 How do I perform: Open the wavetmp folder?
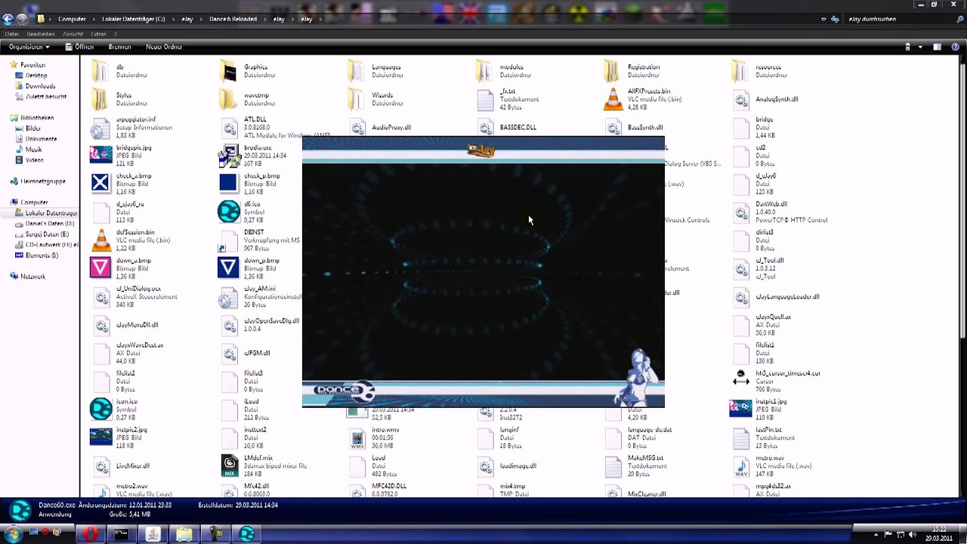click(x=228, y=99)
